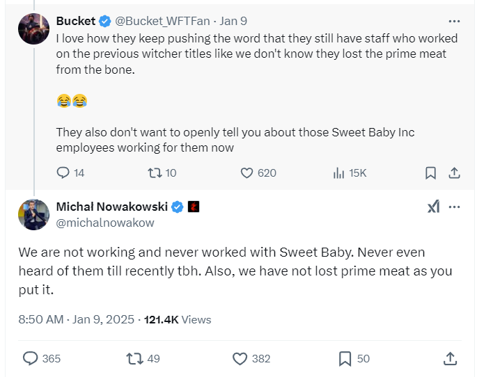Open more options for Bucket's tweet
This screenshot has width=477, height=377.
pyautogui.click(x=454, y=21)
